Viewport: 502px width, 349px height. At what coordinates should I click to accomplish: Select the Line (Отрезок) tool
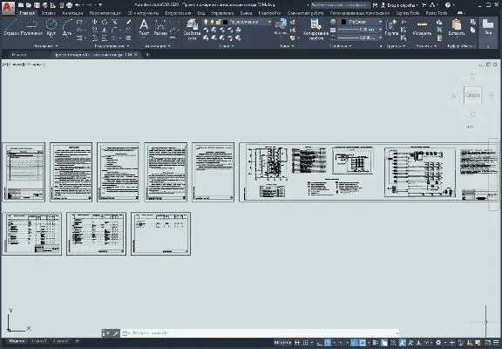11,27
